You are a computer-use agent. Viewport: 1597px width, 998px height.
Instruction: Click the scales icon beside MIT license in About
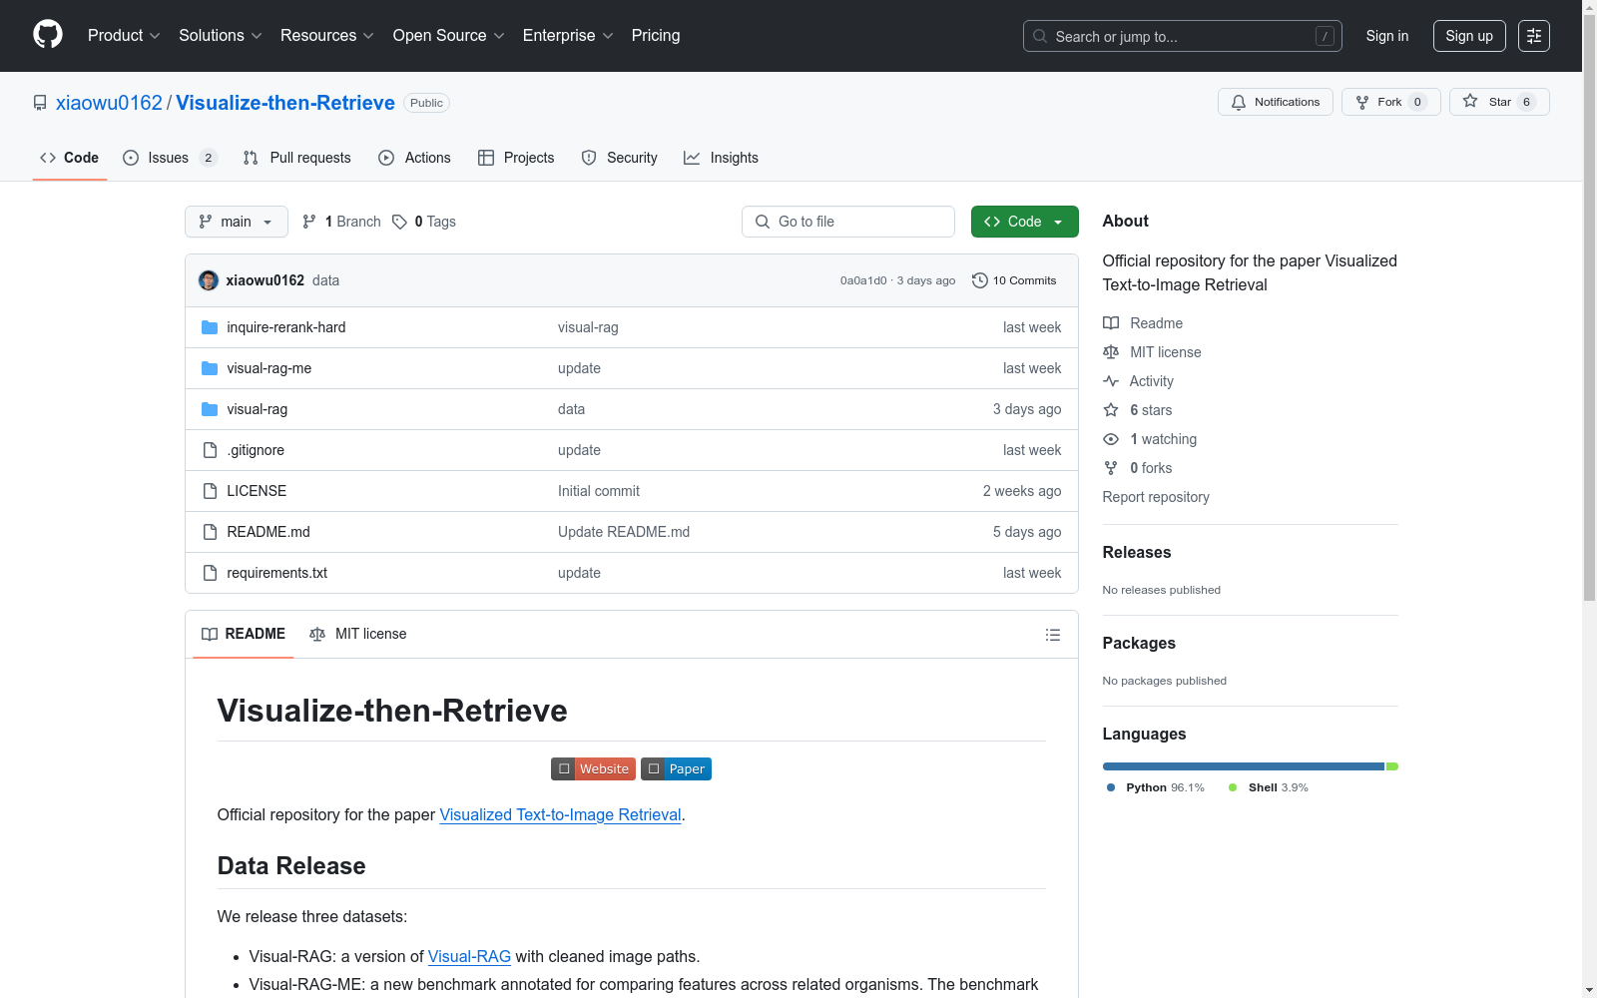(x=1111, y=352)
